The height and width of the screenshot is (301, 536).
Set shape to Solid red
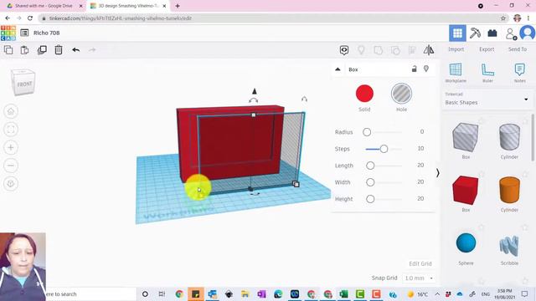pyautogui.click(x=364, y=94)
